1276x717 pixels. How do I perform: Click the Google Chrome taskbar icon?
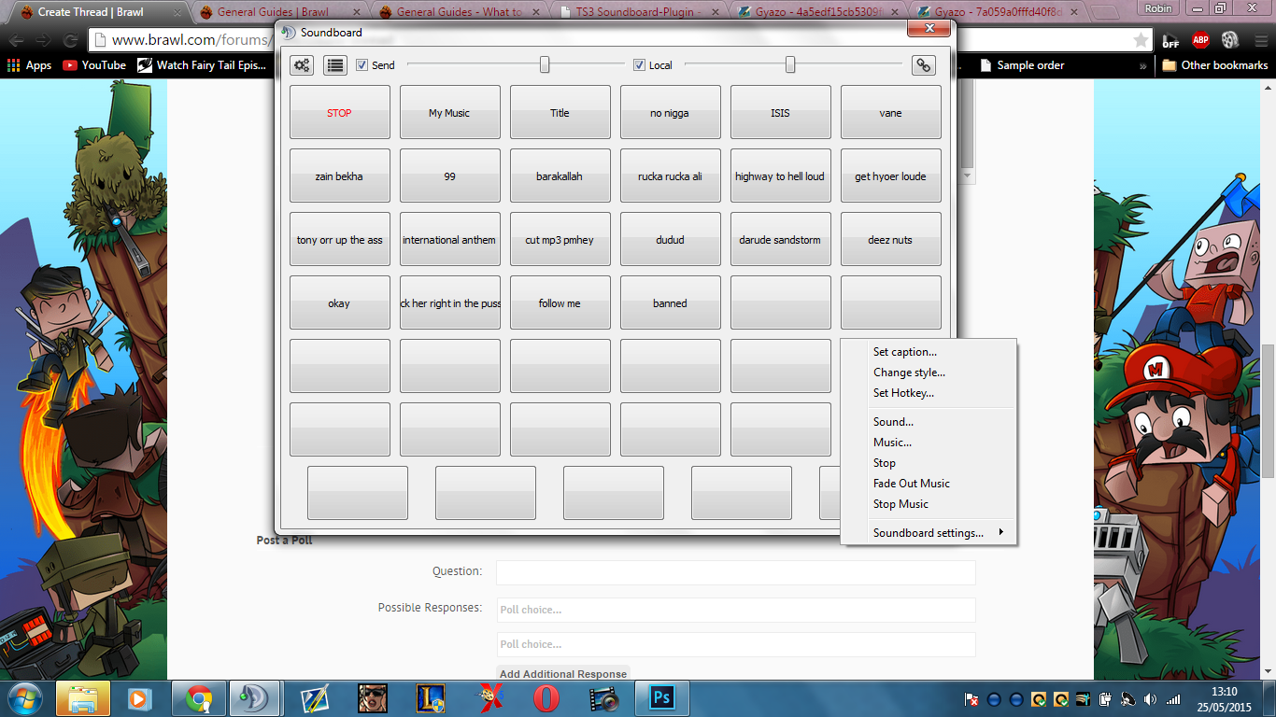click(199, 698)
